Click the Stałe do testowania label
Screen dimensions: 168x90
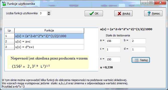pos(118,35)
